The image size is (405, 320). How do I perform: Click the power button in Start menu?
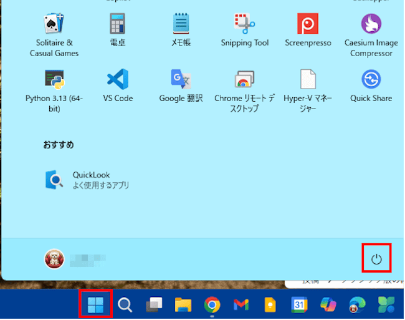click(376, 259)
